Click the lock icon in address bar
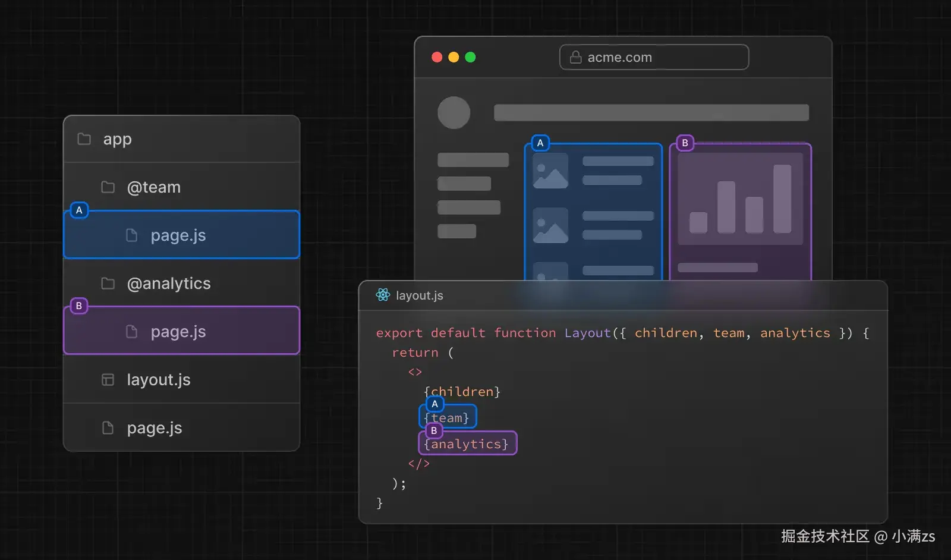 [575, 57]
